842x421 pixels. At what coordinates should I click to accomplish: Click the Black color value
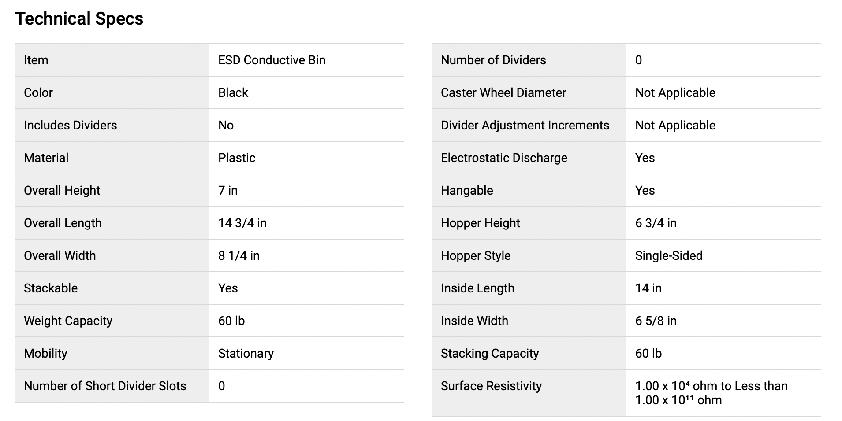tap(233, 93)
